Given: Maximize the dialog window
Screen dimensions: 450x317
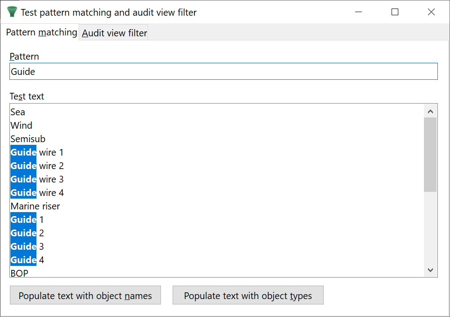Looking at the screenshot, I should tap(395, 12).
